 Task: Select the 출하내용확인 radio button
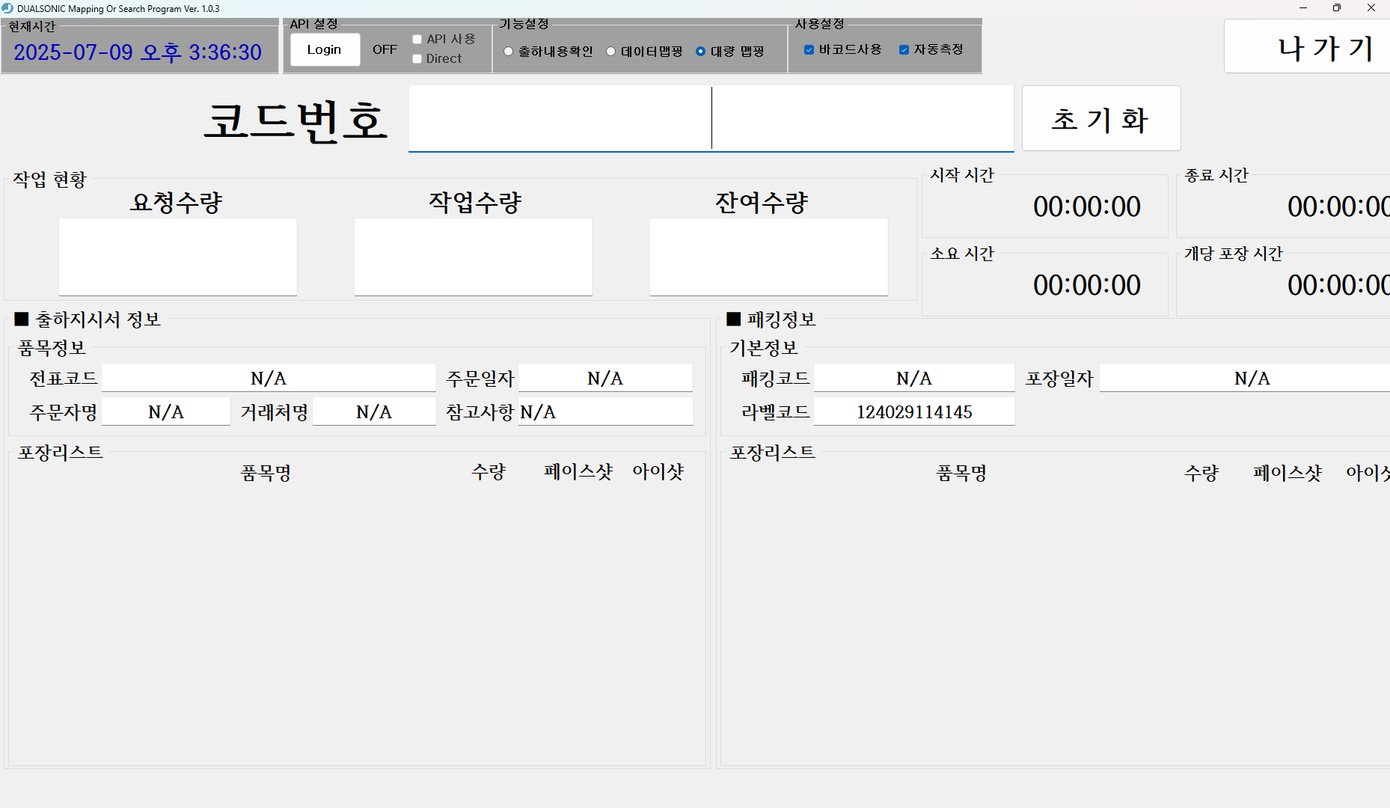(x=509, y=52)
